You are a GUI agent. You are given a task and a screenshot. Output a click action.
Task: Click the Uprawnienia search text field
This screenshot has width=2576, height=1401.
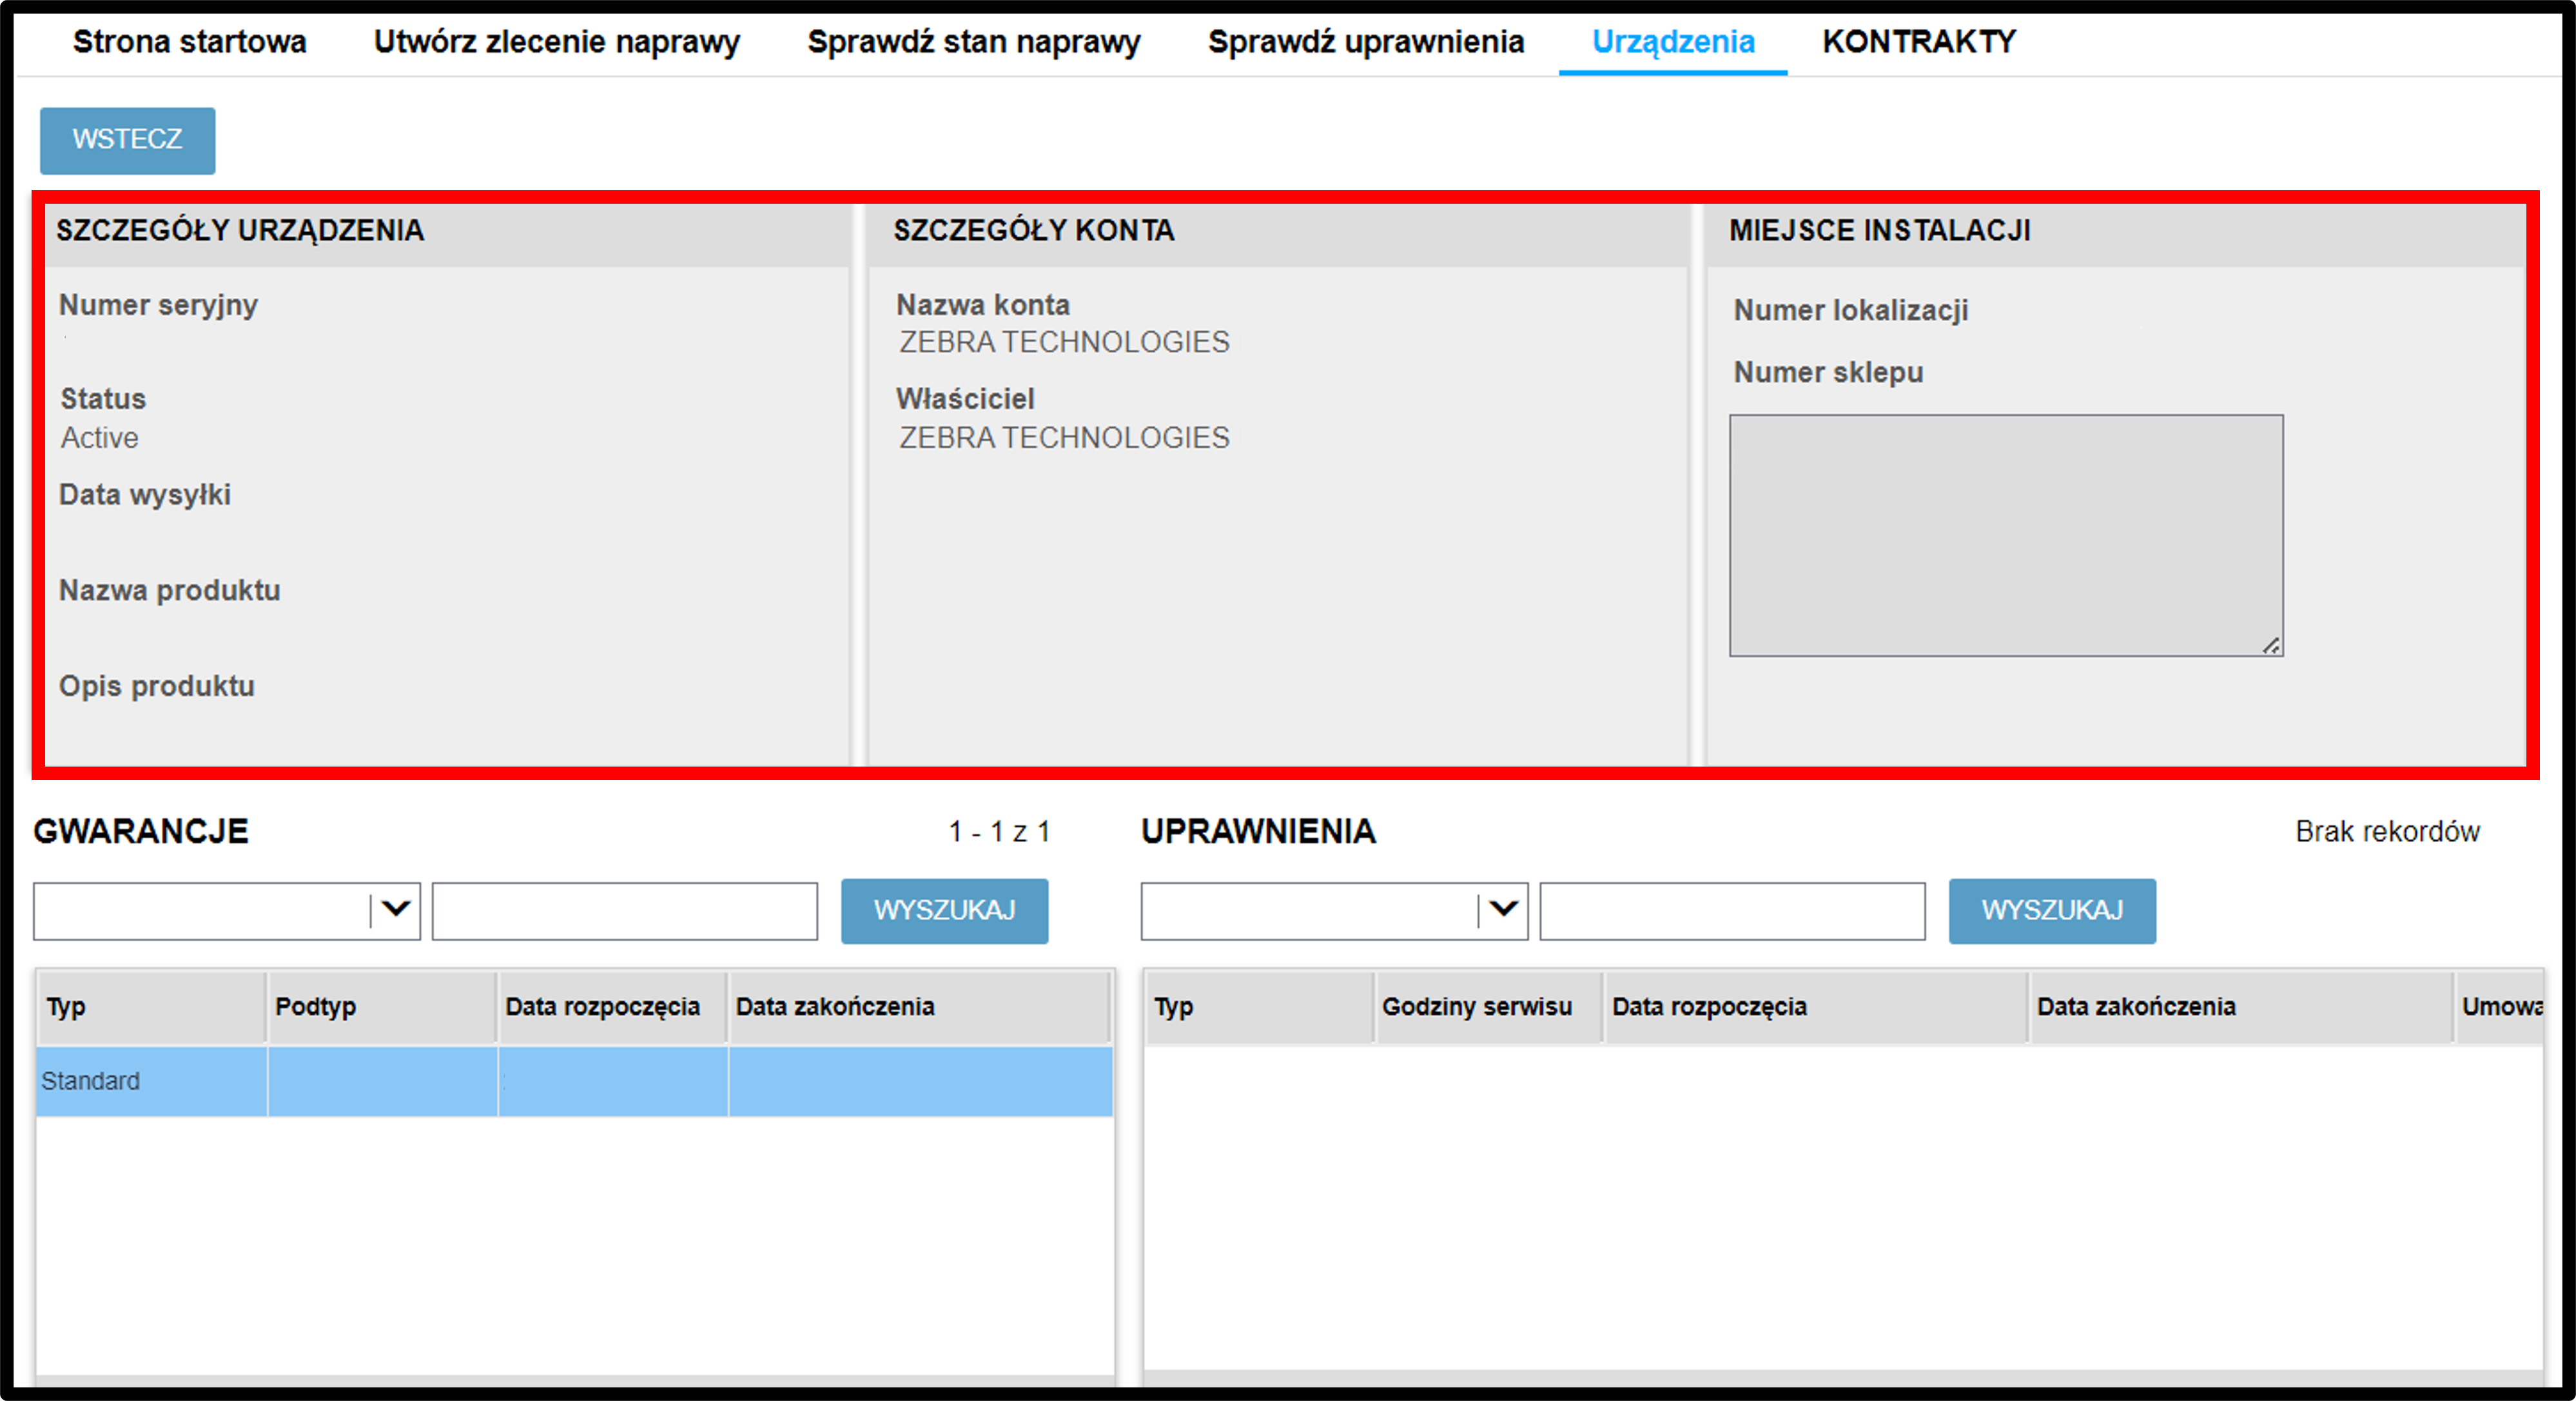click(1732, 911)
